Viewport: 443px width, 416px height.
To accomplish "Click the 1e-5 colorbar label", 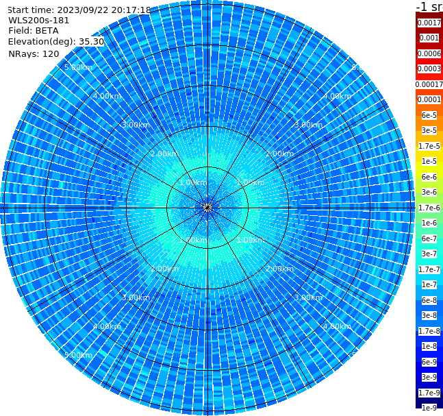I will coord(429,161).
